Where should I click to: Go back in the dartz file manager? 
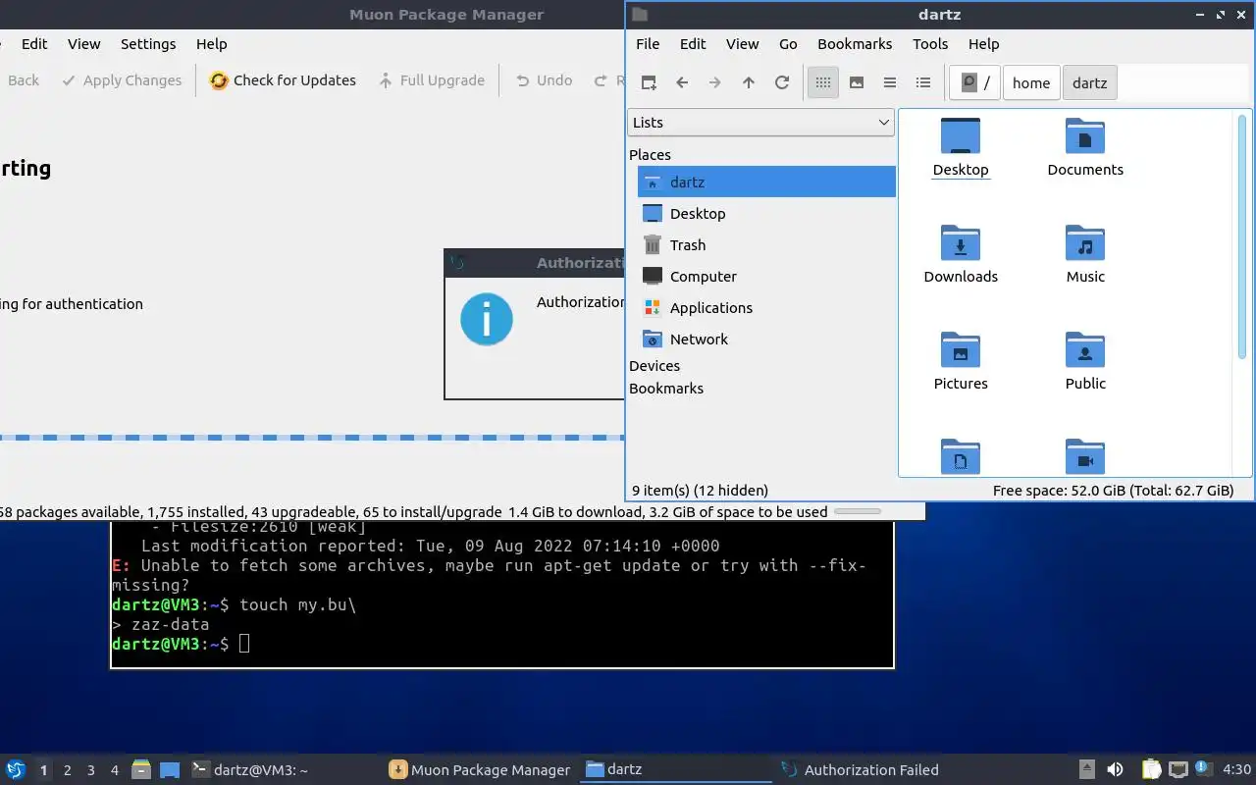click(x=682, y=82)
